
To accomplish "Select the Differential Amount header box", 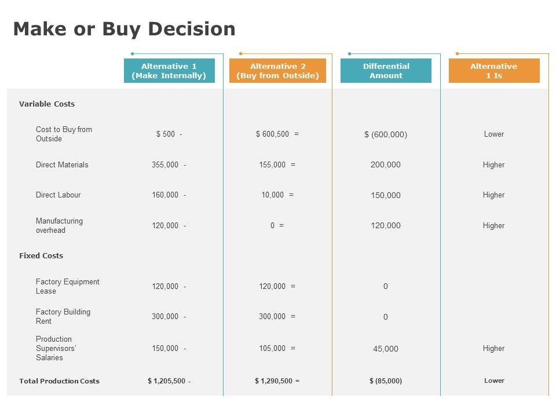I will (x=386, y=71).
